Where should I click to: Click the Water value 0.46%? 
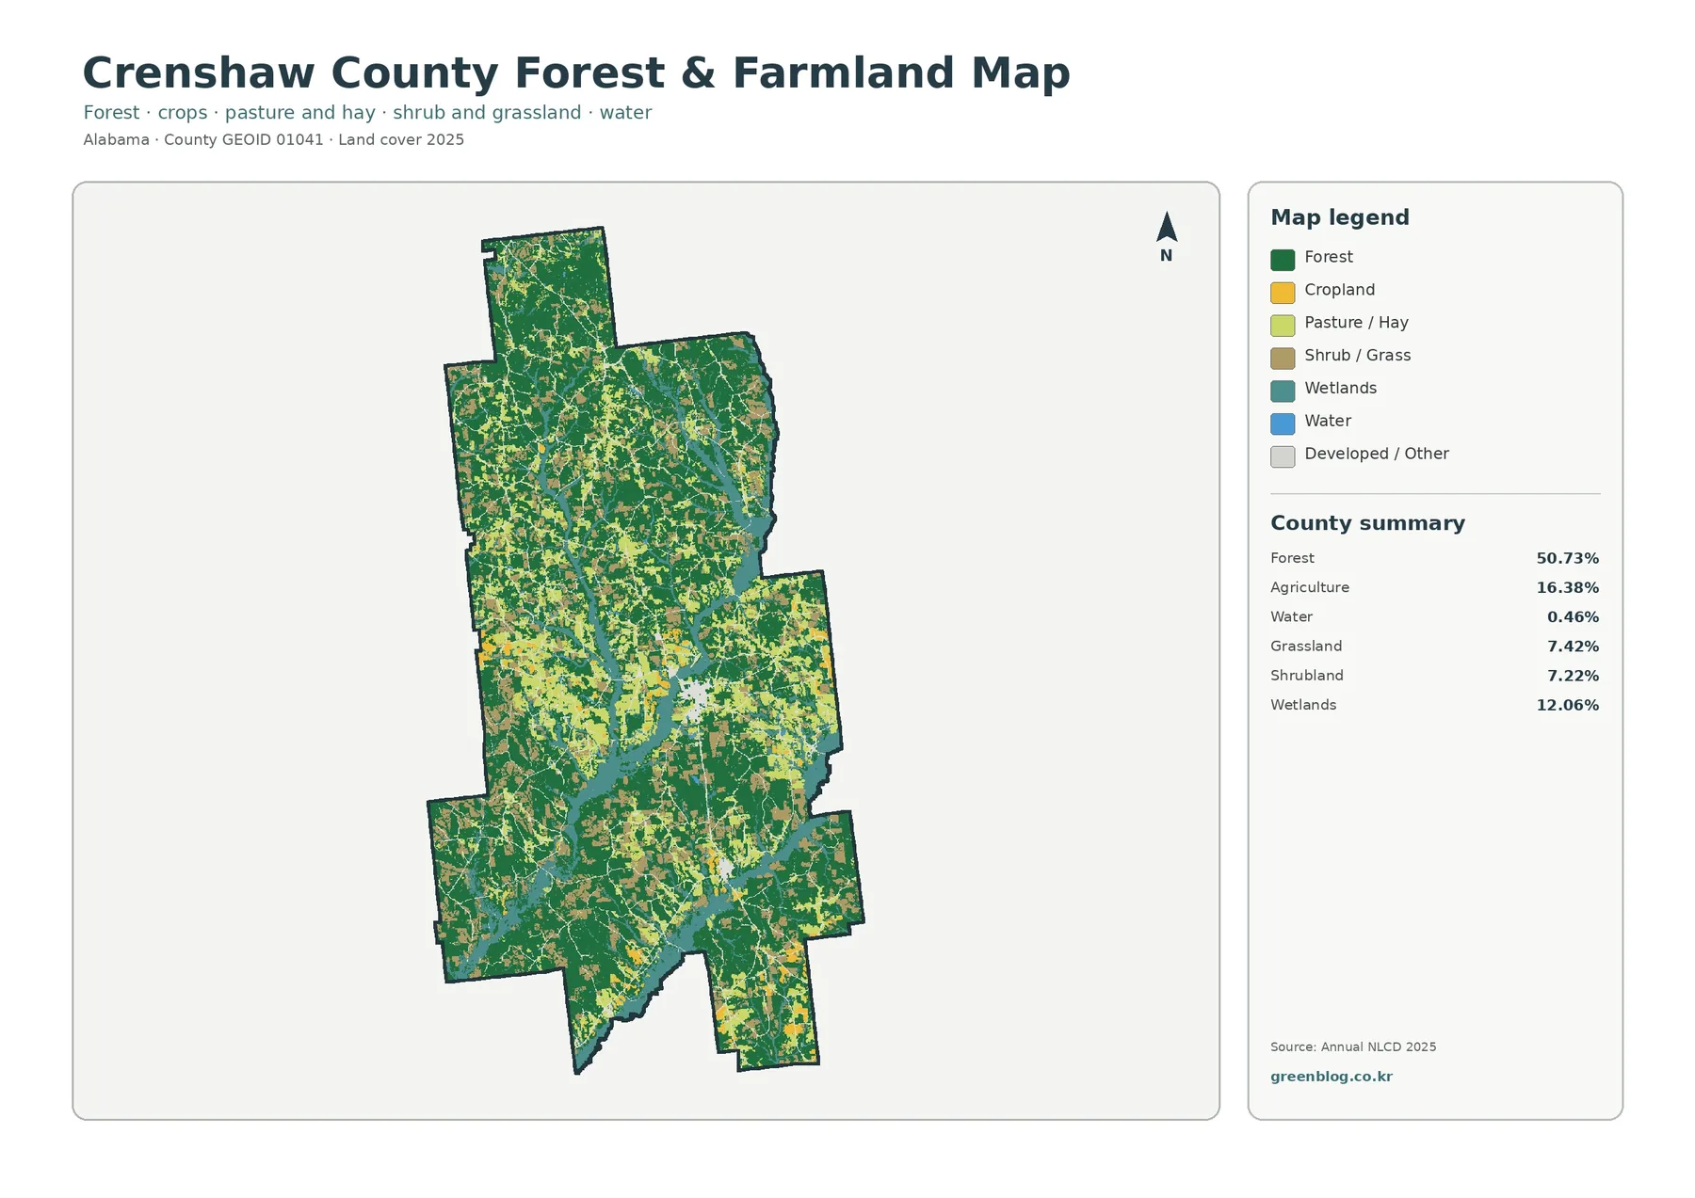1573,617
